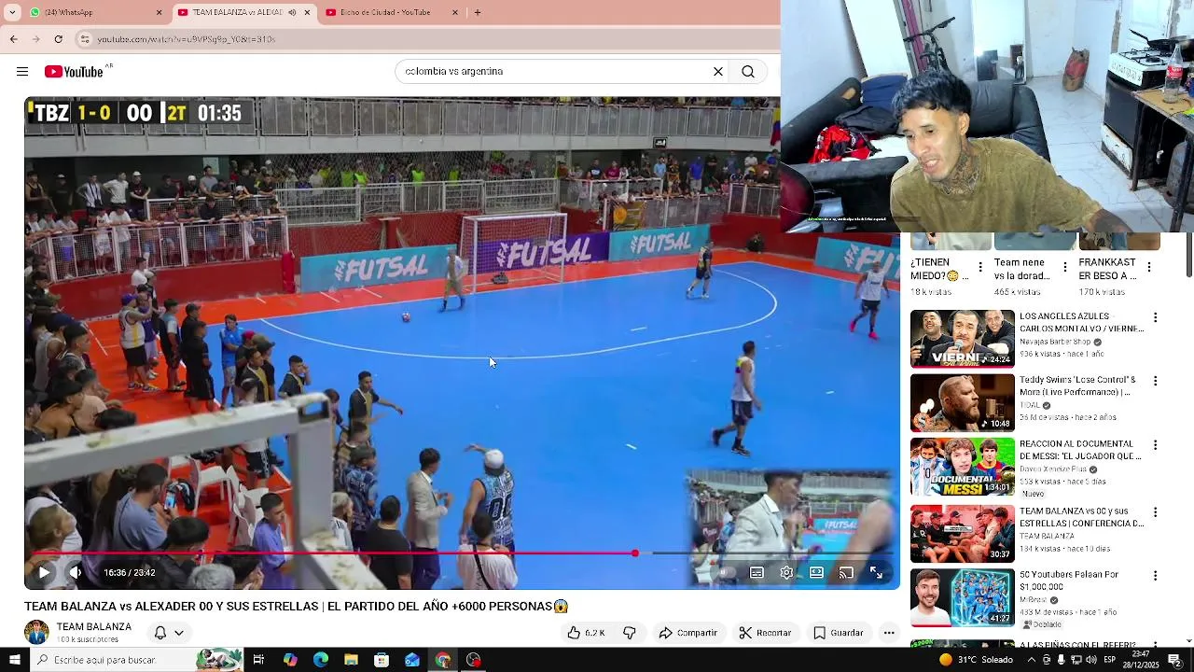Mute the video player volume
Viewport: 1194px width, 672px height.
76,573
